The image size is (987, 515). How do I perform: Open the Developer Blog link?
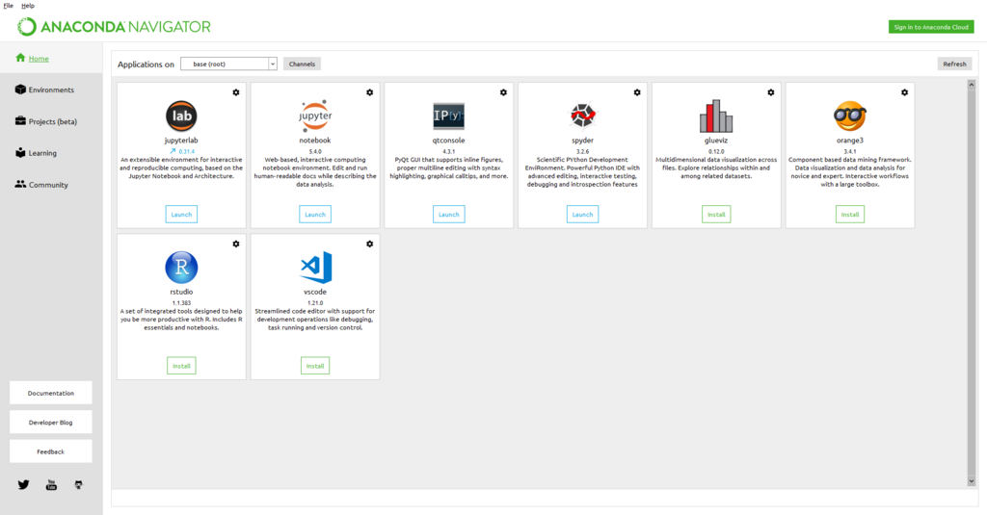pos(51,423)
